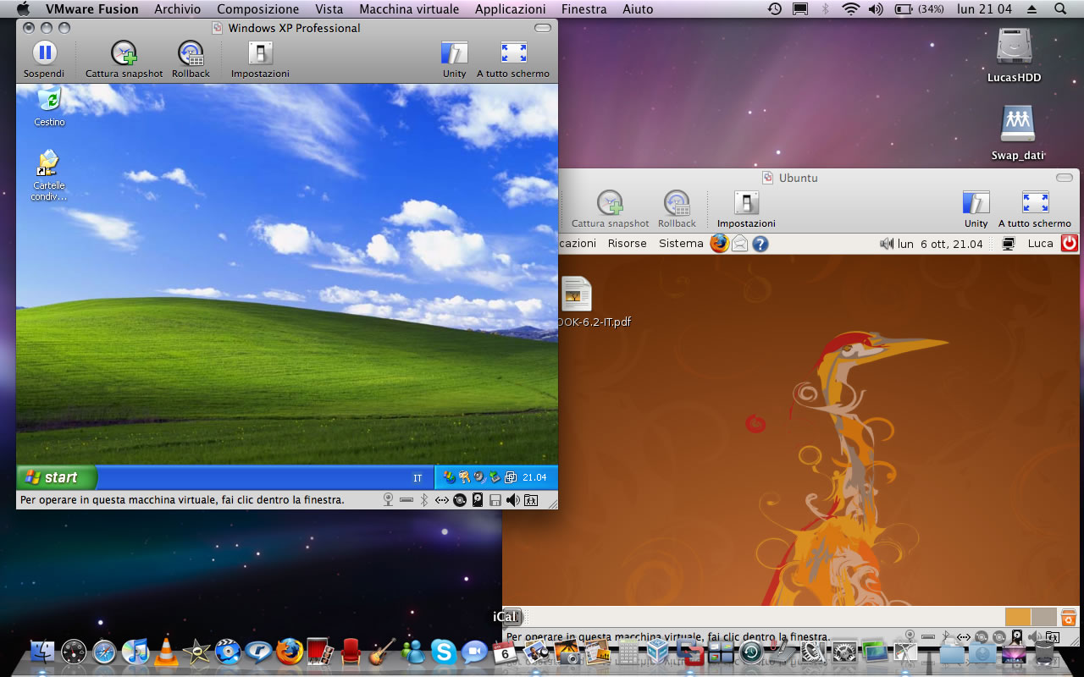Click the network adapter icon in XP status bar

442,500
